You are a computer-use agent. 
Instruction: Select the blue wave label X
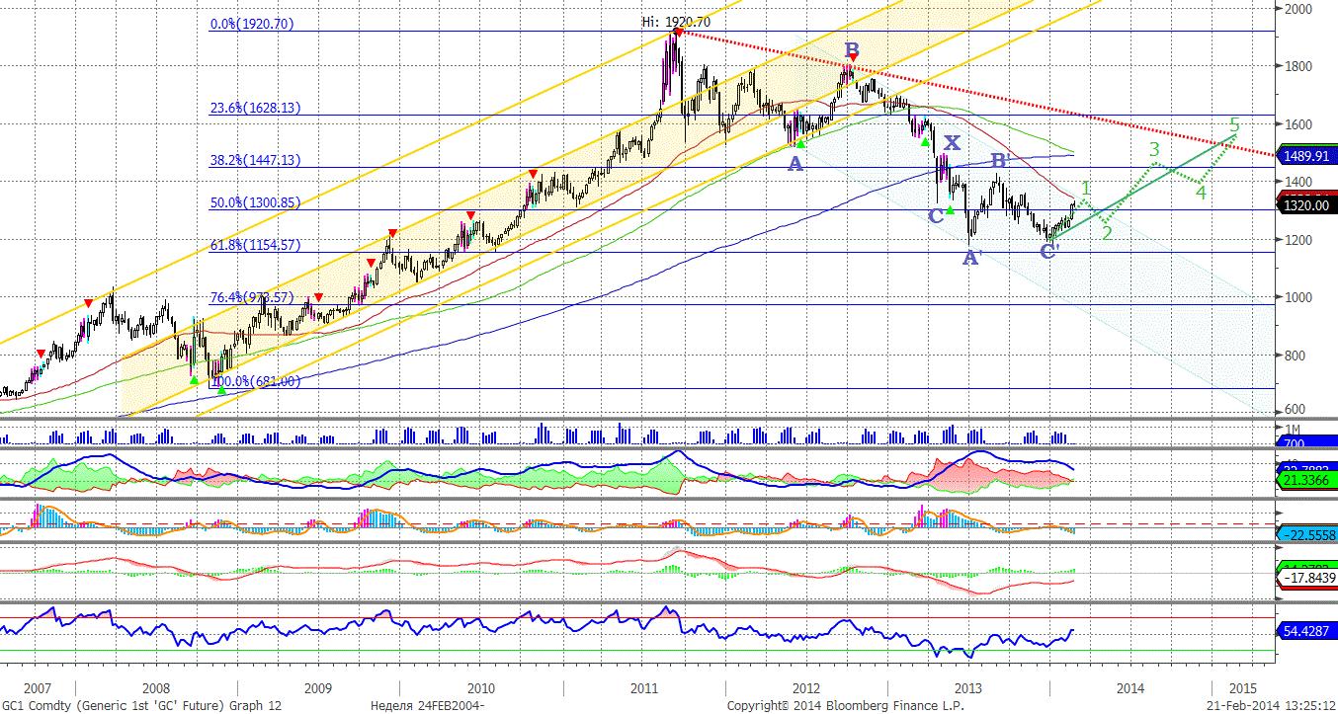(951, 142)
